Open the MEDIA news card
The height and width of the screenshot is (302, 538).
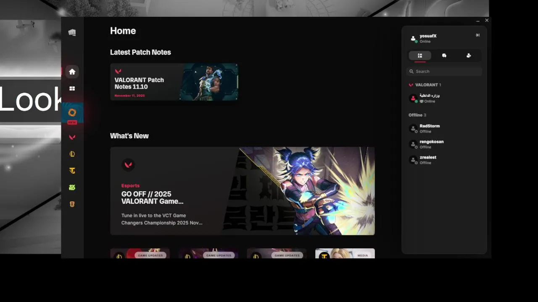pos(345,253)
